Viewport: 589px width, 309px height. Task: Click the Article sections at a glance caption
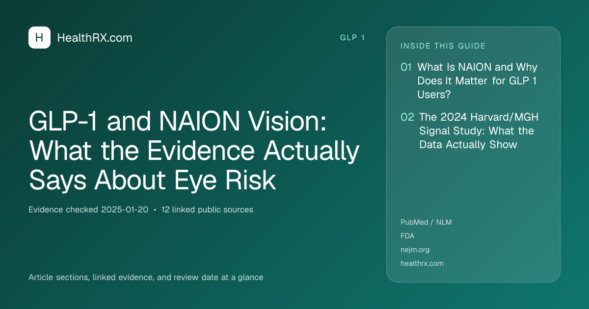pos(146,277)
